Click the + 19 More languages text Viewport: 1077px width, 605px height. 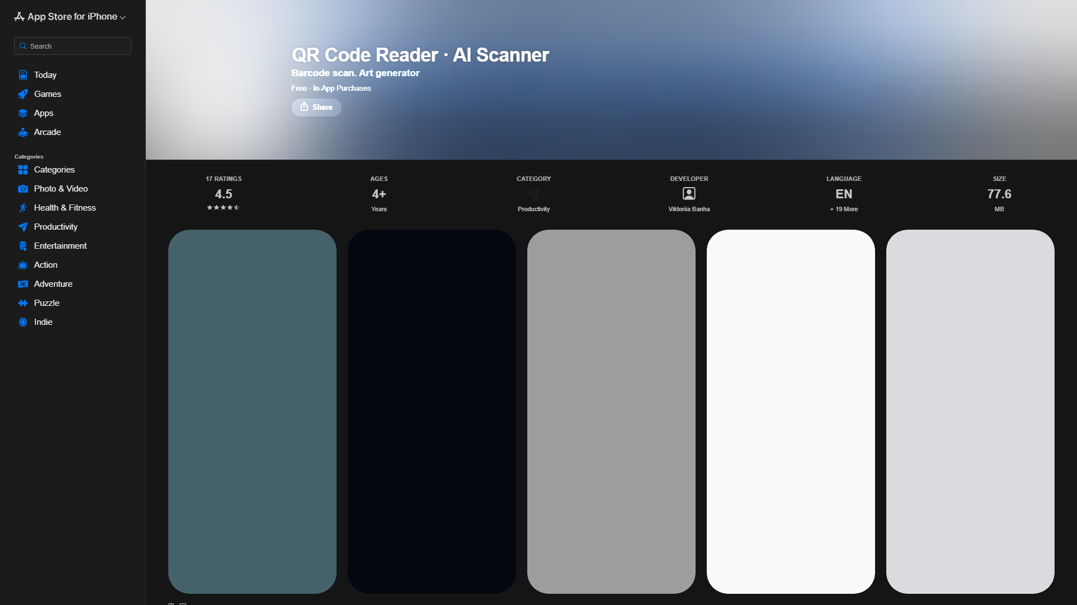pos(844,209)
